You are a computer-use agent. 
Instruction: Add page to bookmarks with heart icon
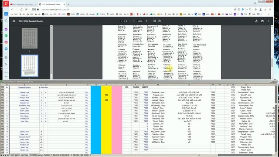tap(250, 10)
